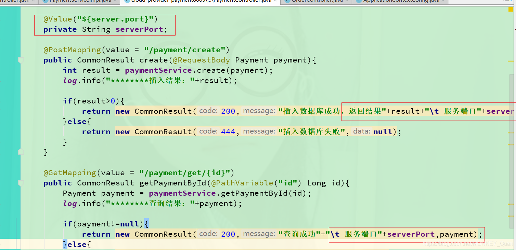
Task: Click the @Value annotation
Action: tap(57, 19)
